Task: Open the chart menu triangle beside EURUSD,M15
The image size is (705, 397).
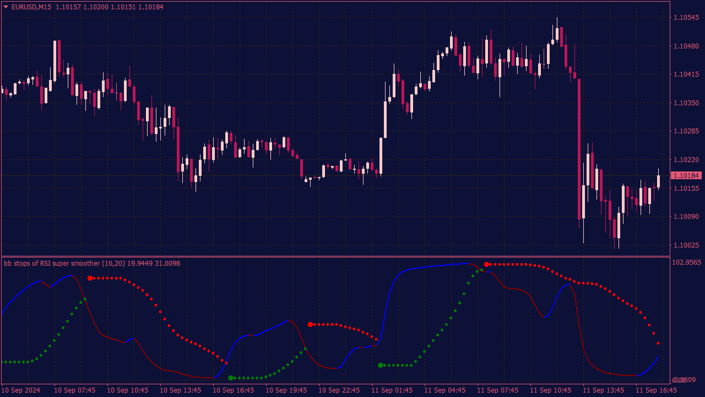Action: pos(6,7)
